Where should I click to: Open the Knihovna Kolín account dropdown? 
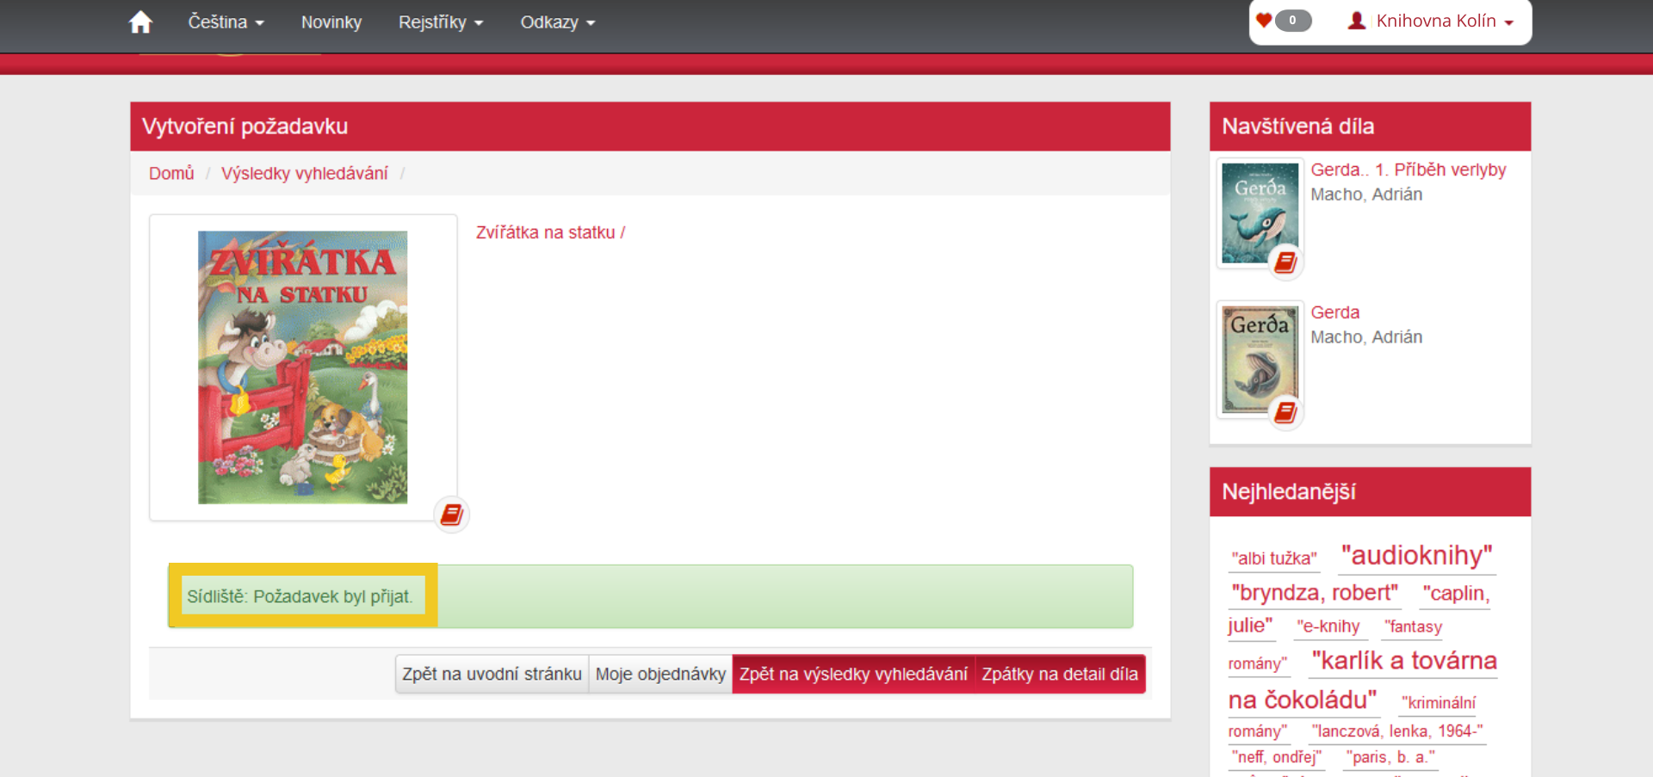(1445, 21)
